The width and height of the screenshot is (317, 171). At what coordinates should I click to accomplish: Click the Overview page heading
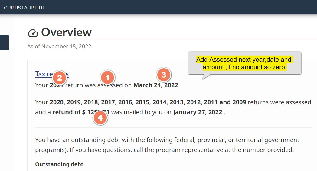pyautogui.click(x=66, y=32)
